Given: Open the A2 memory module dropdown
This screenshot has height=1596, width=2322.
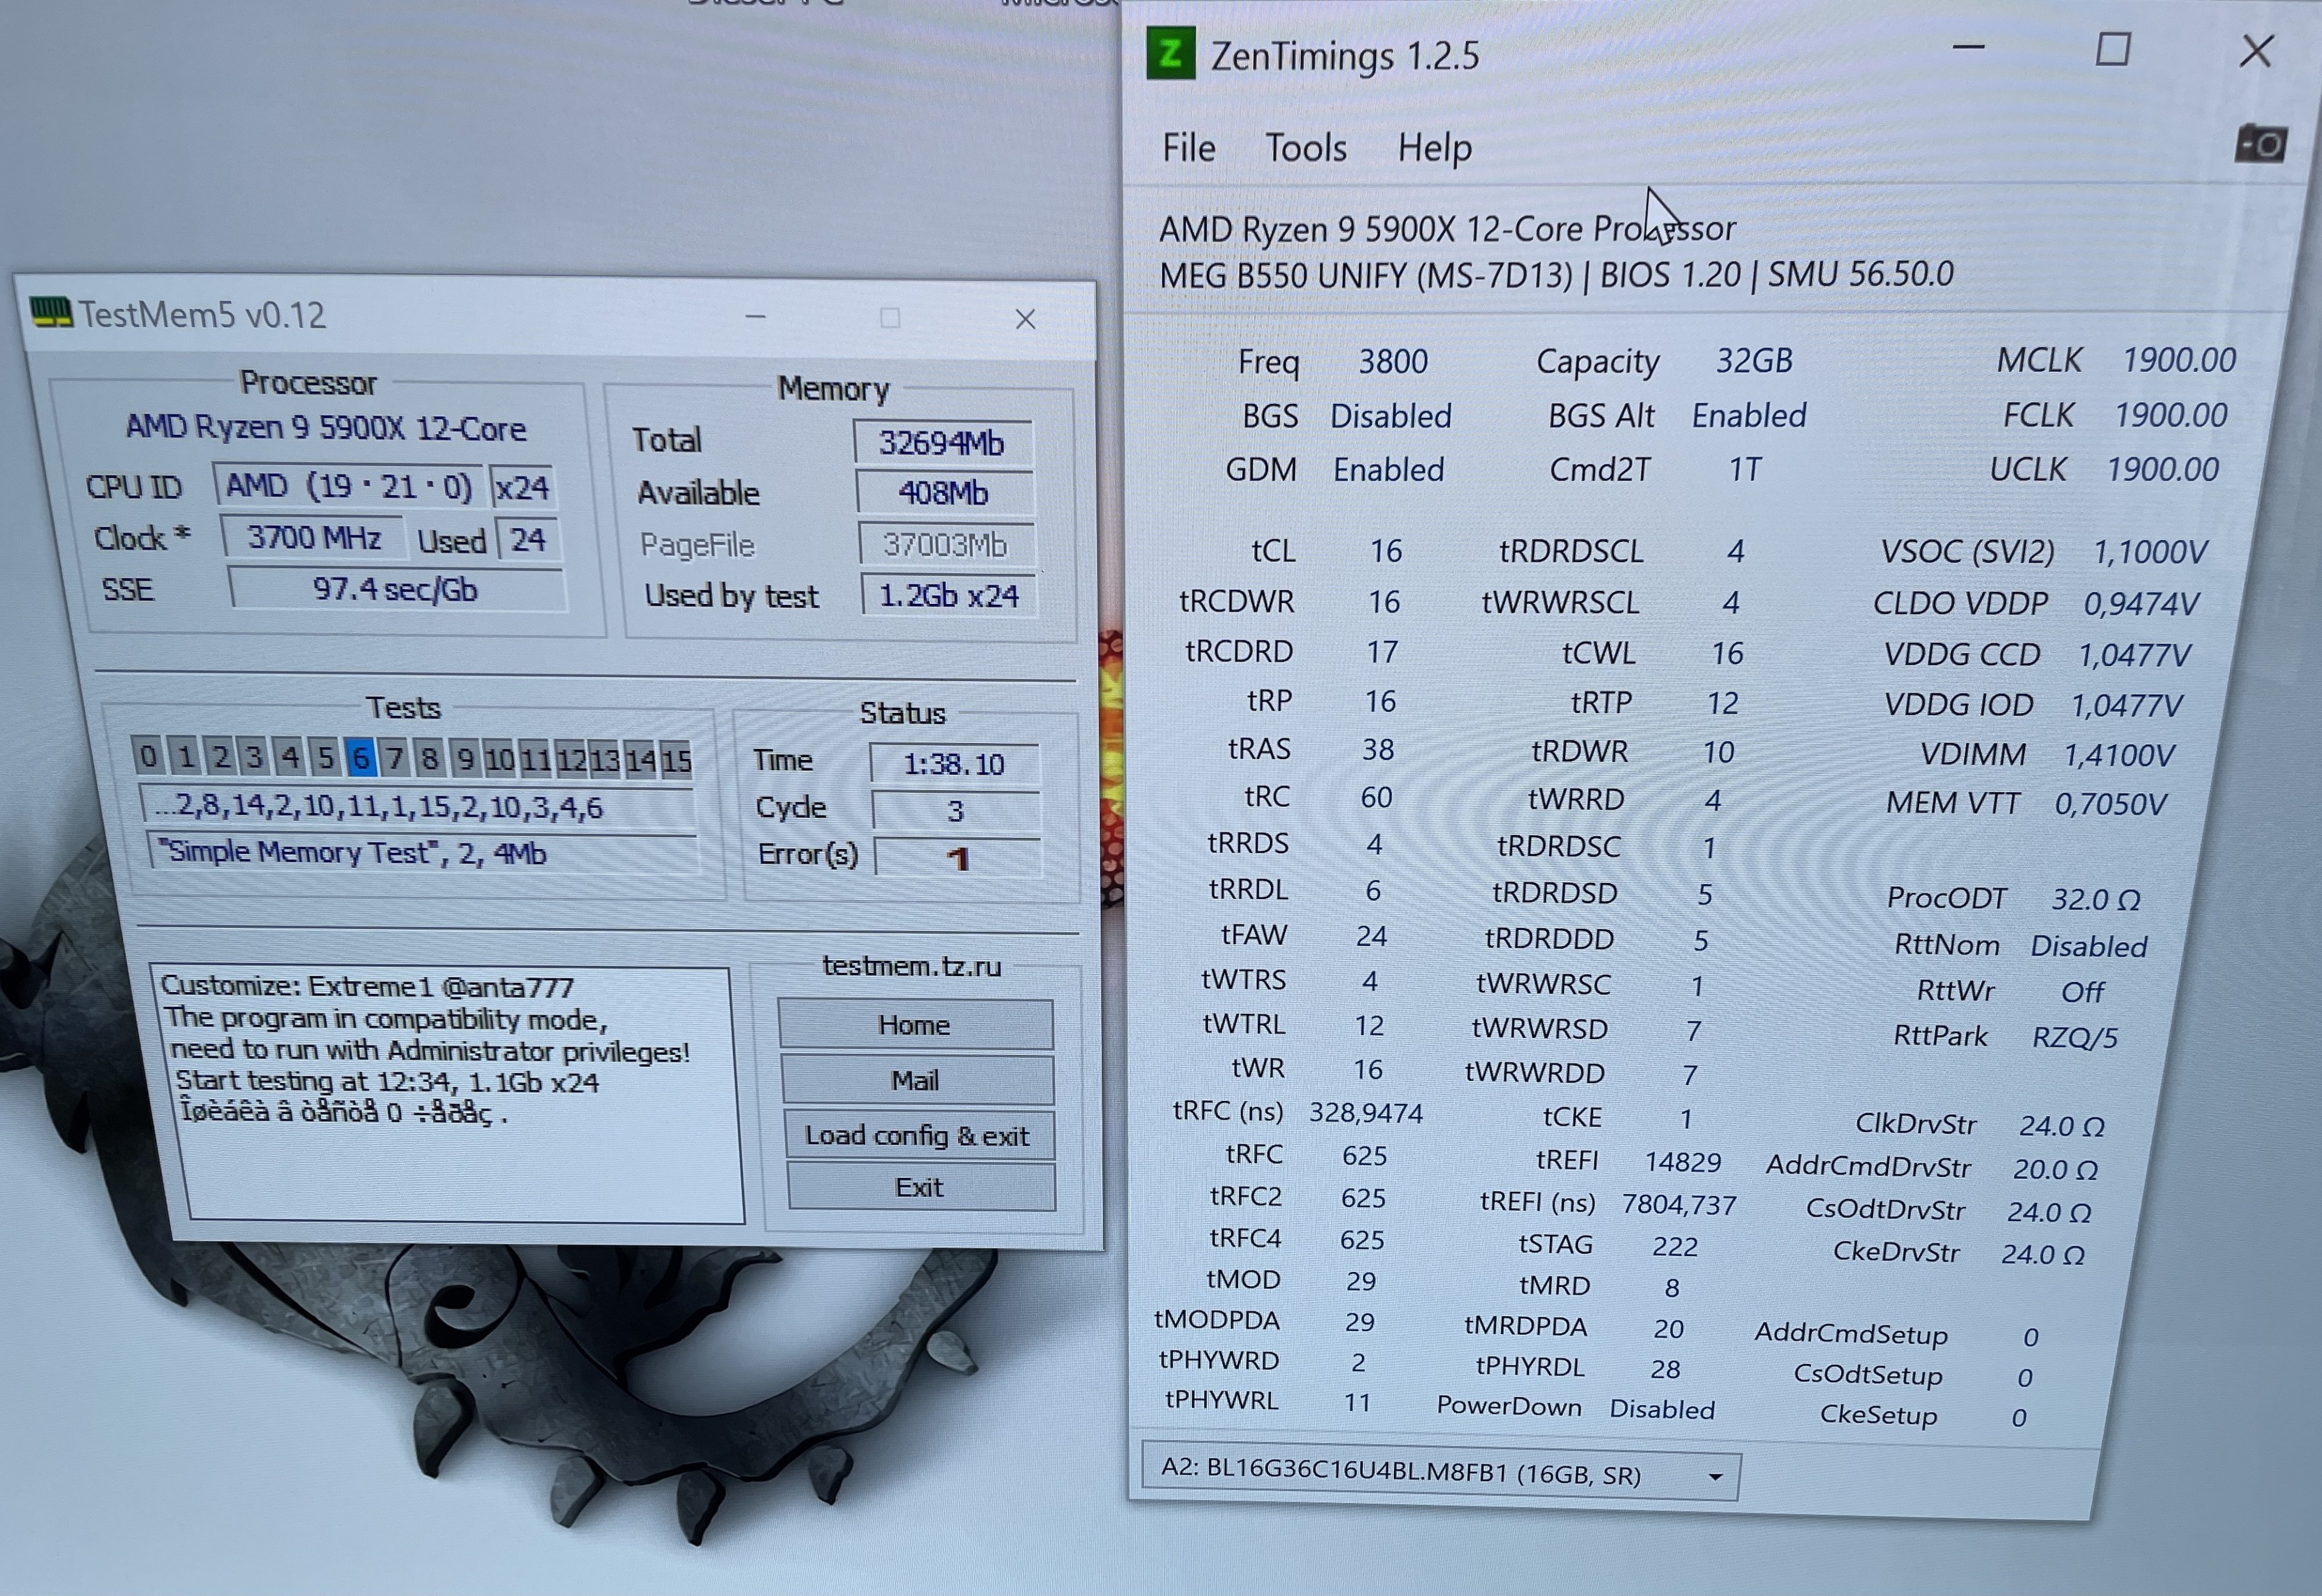Looking at the screenshot, I should [1715, 1477].
